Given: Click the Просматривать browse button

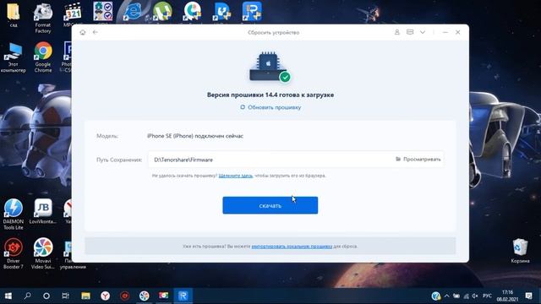Looking at the screenshot, I should [418, 160].
